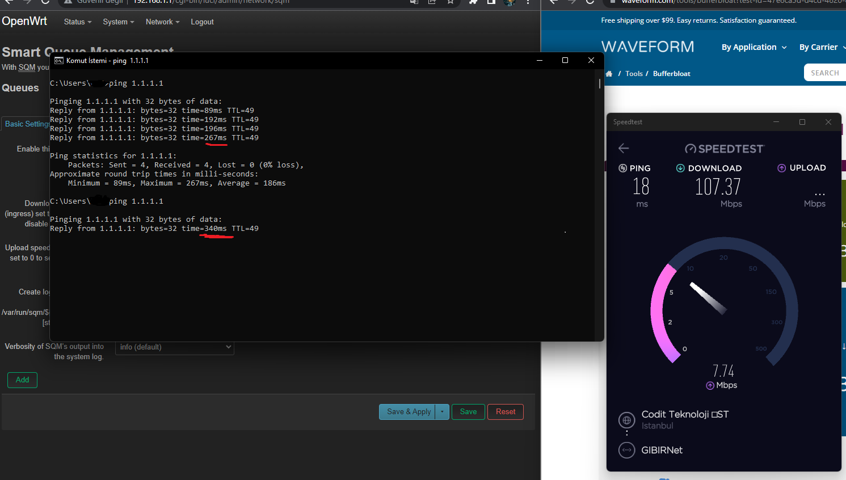Click the 'Minimum = 89ms' summary line
The height and width of the screenshot is (480, 846).
pos(177,183)
